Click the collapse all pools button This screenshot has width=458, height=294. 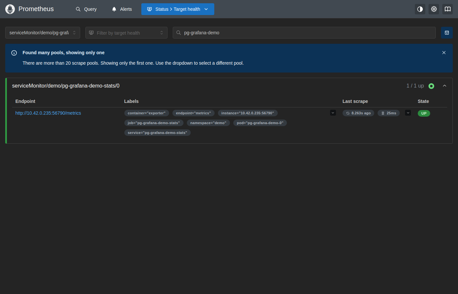pyautogui.click(x=447, y=33)
